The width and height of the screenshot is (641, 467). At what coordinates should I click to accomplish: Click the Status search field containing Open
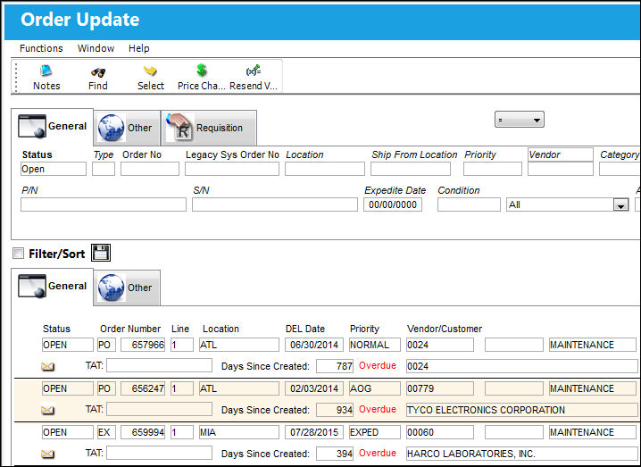(54, 169)
